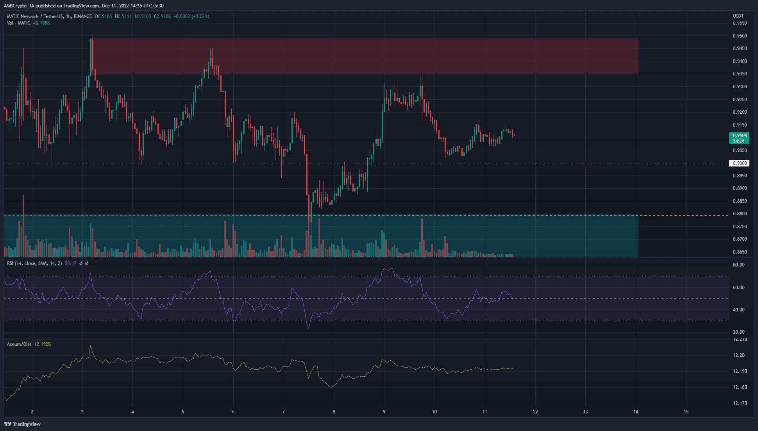
Task: Click the Accum/Dist value 12.192B
Action: [43, 344]
